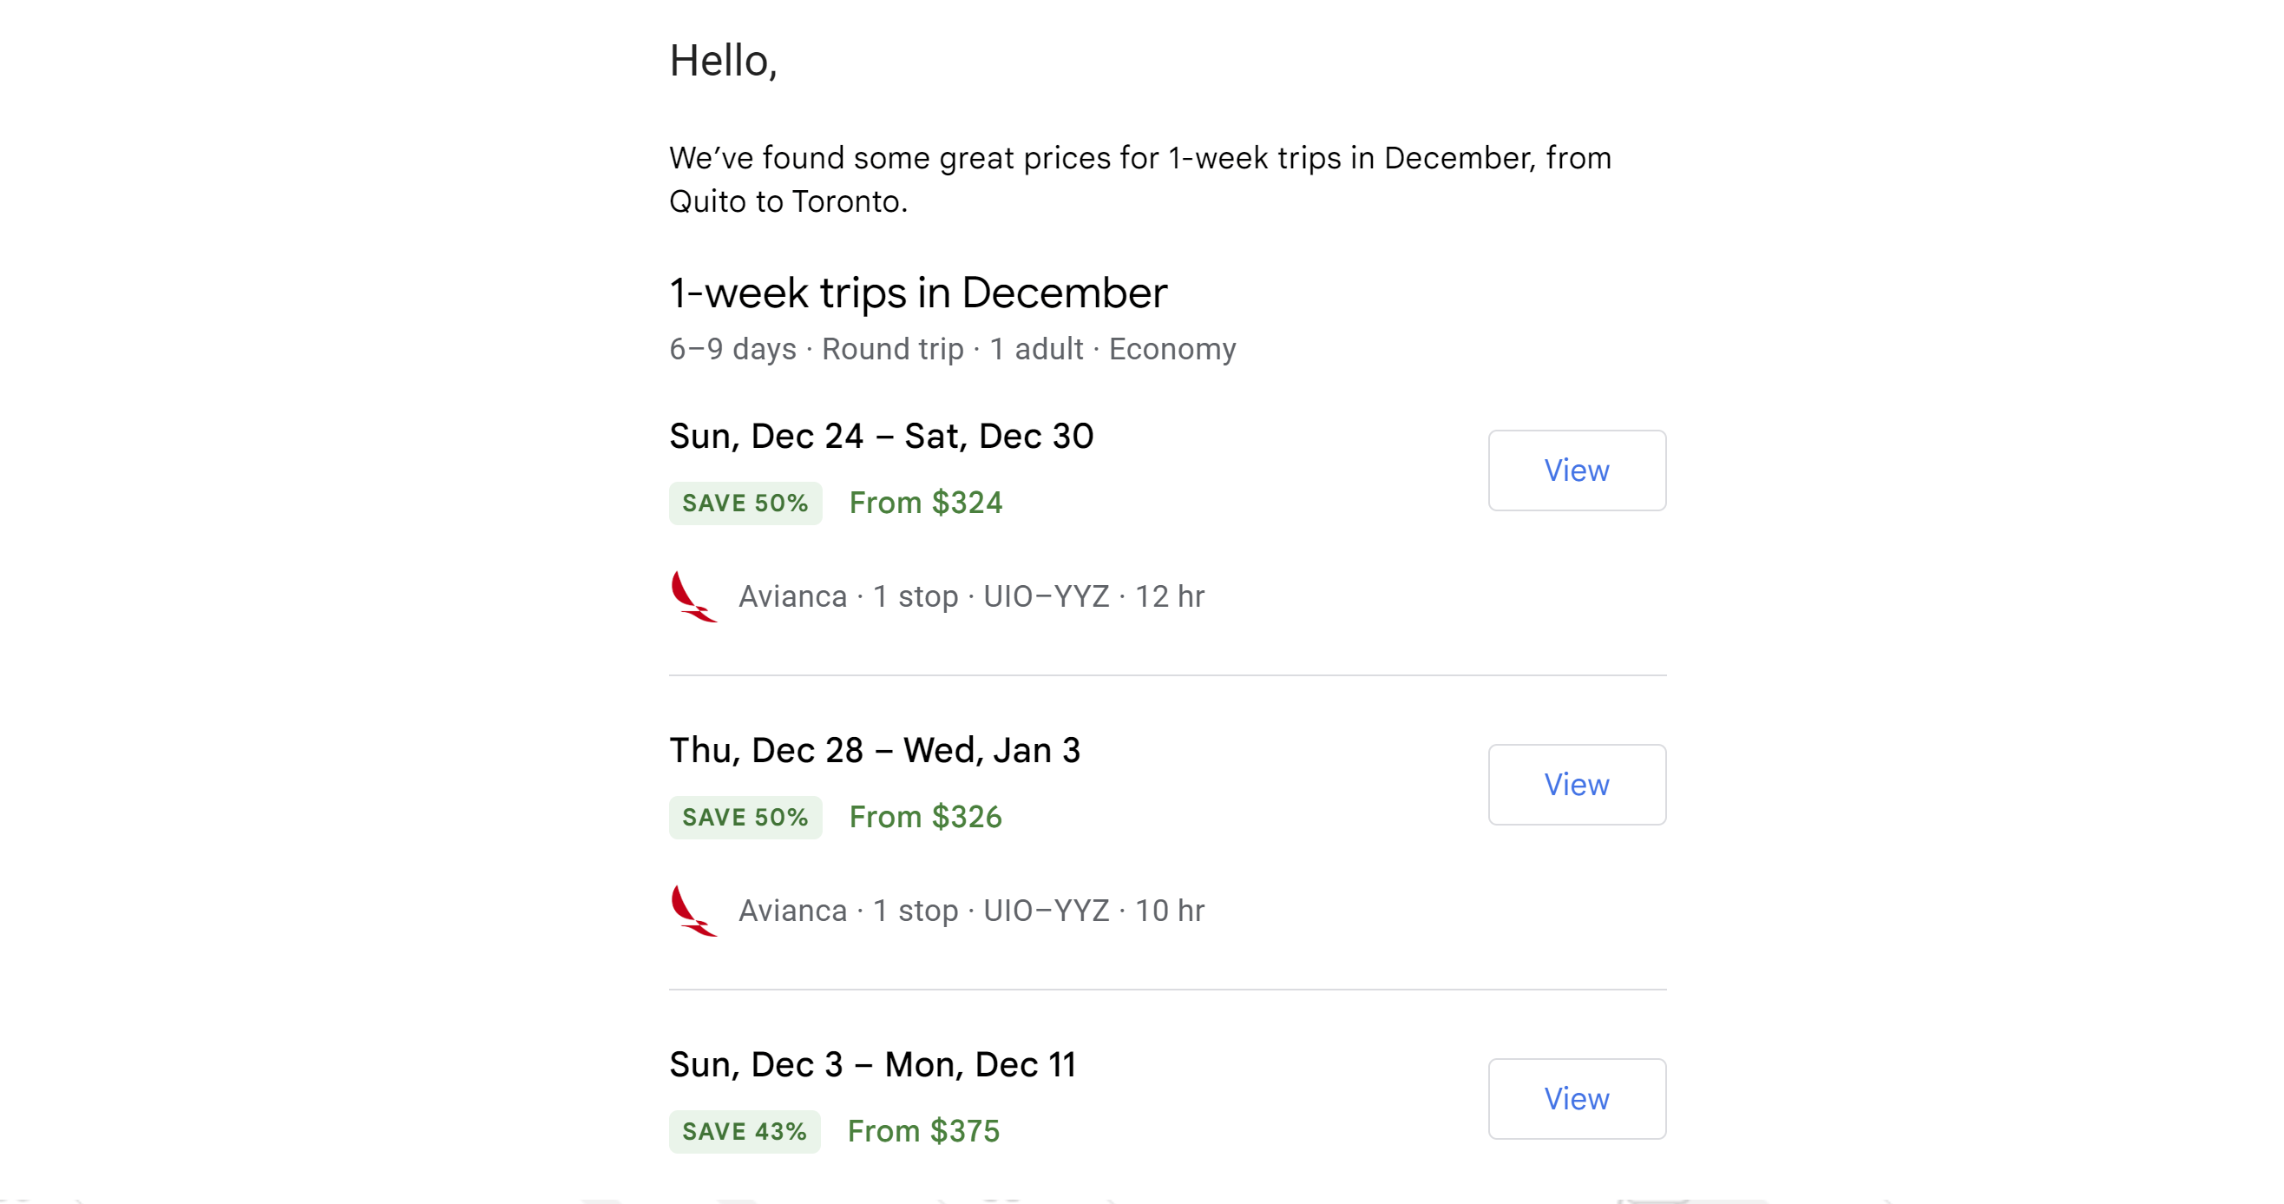The image size is (2284, 1204).
Task: View the Sun, Dec 24 – Sat, Dec 30 trip
Action: pyautogui.click(x=1576, y=470)
